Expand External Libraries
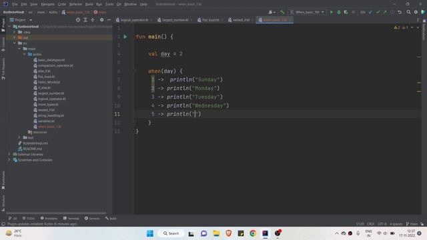The height and width of the screenshot is (240, 427). tap(9, 154)
